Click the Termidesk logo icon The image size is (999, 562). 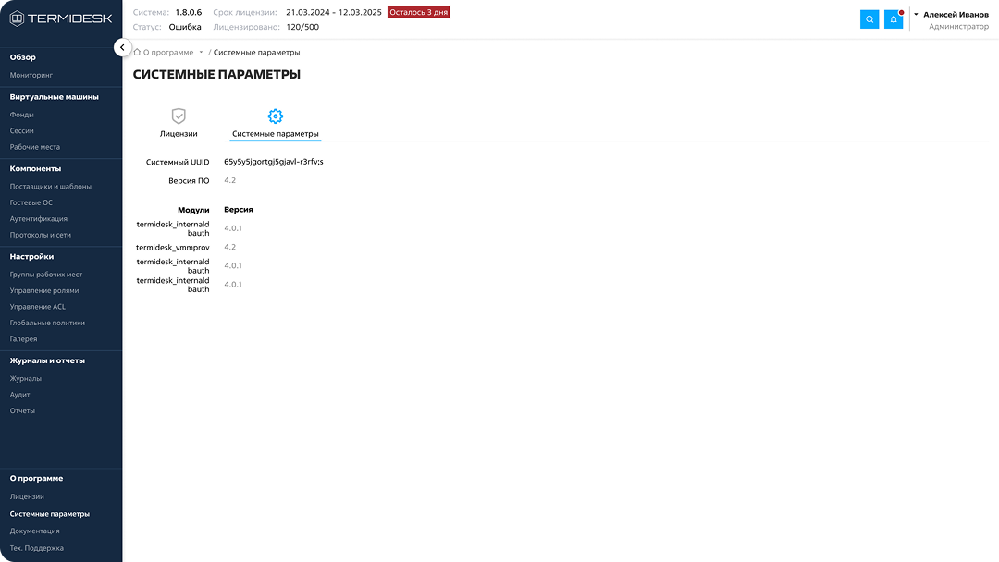tap(17, 18)
